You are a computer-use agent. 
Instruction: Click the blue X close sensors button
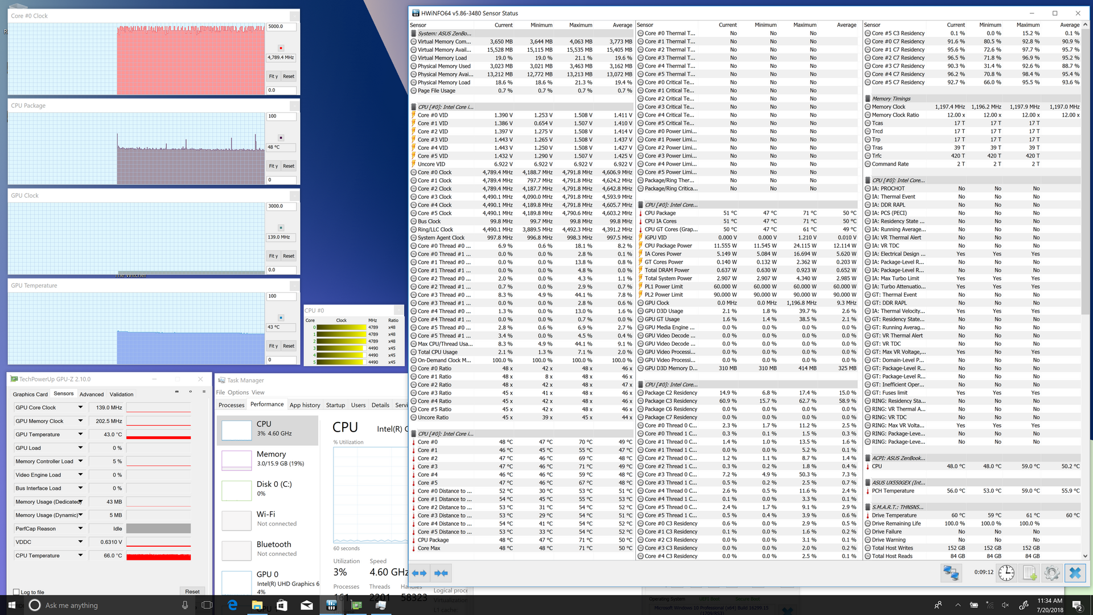[1075, 573]
